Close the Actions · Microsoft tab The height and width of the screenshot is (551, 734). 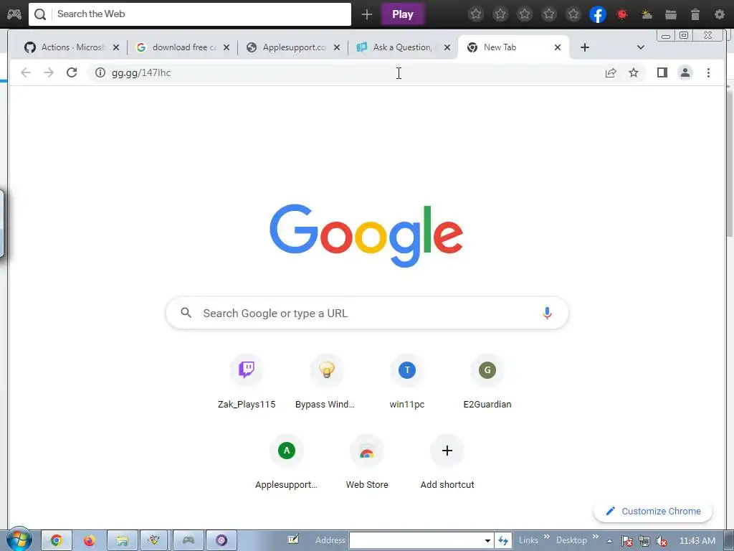(x=116, y=47)
